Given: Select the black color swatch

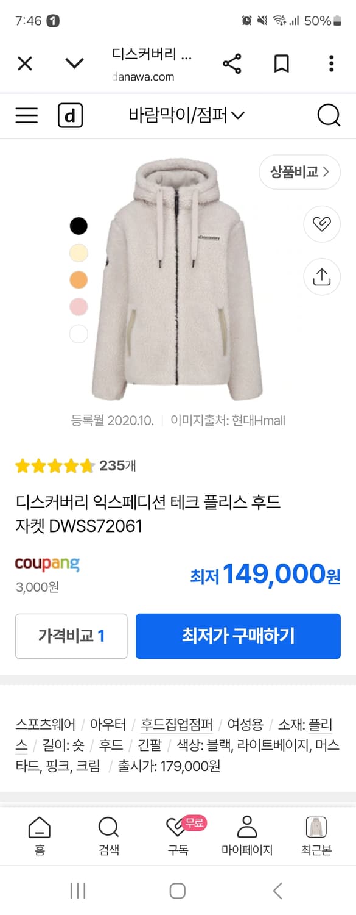Looking at the screenshot, I should [x=78, y=226].
